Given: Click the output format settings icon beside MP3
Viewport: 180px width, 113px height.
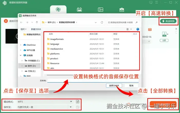Looking at the screenshot, I should click(x=78, y=102).
